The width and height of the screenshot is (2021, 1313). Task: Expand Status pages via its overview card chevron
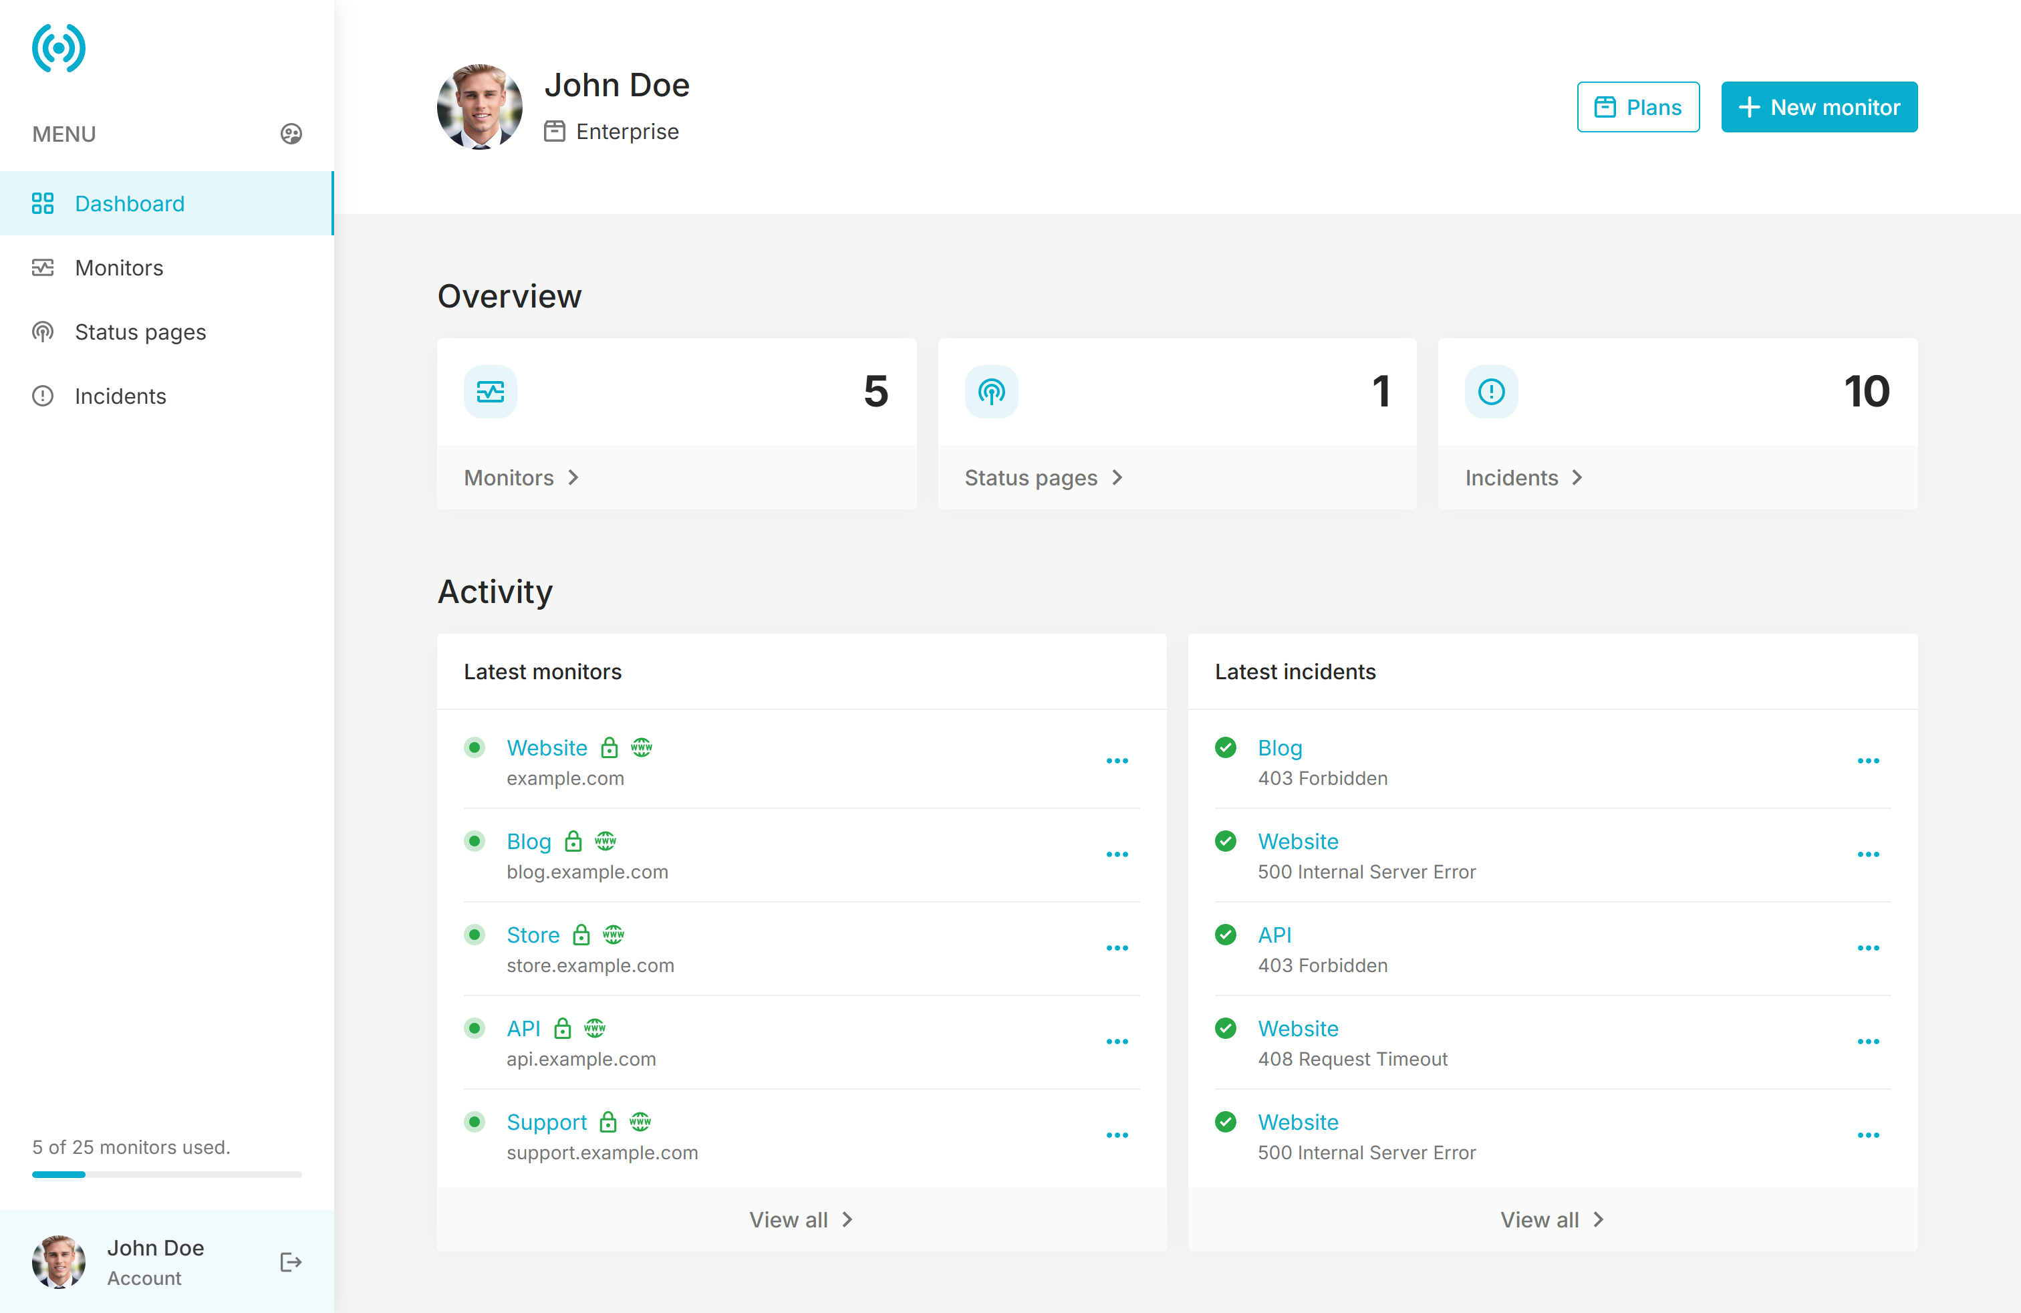click(1117, 477)
